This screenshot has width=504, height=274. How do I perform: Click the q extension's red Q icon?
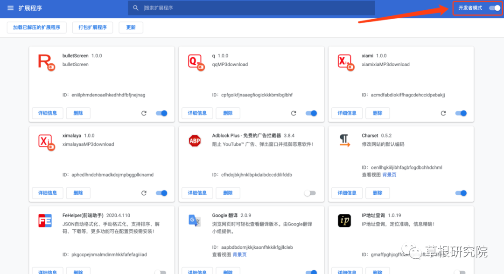pyautogui.click(x=196, y=62)
